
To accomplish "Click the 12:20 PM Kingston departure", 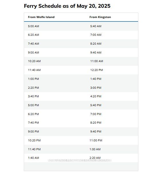I will coord(97,70).
